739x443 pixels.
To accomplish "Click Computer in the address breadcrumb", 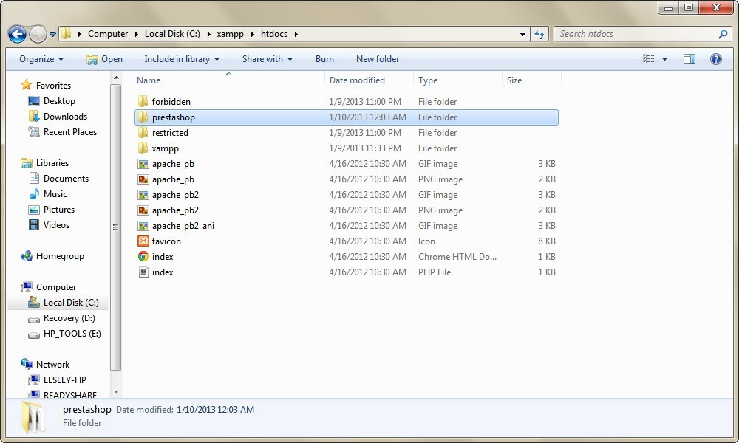I will [x=108, y=34].
